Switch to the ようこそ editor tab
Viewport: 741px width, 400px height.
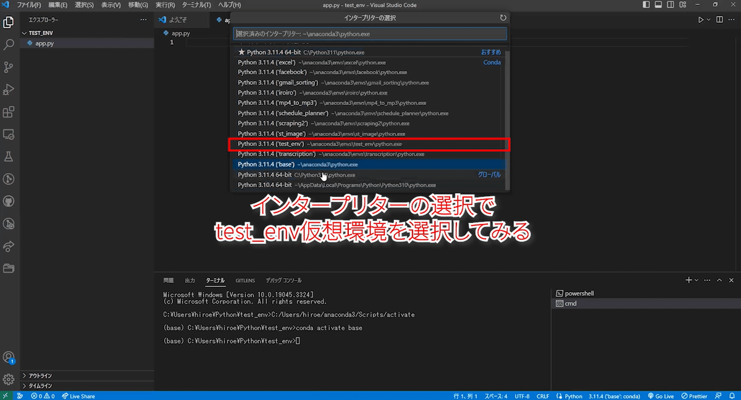pyautogui.click(x=180, y=20)
